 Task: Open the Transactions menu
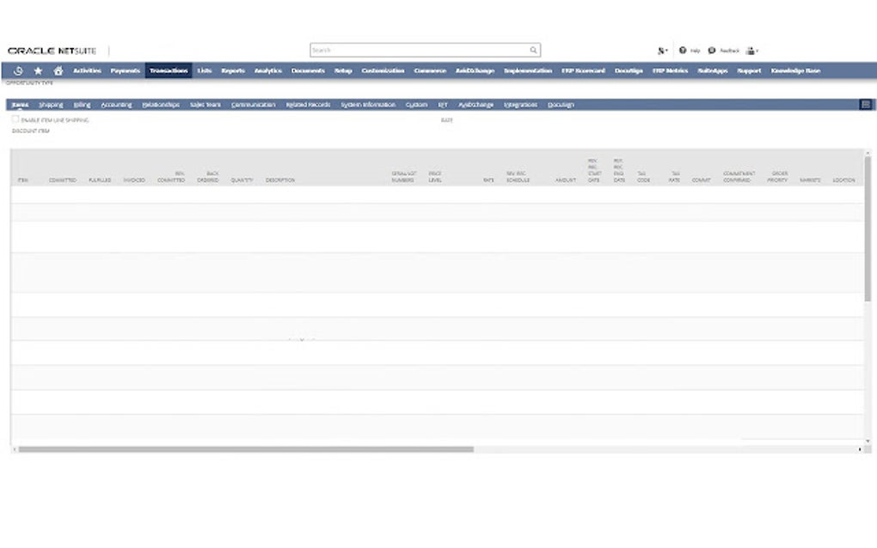169,70
